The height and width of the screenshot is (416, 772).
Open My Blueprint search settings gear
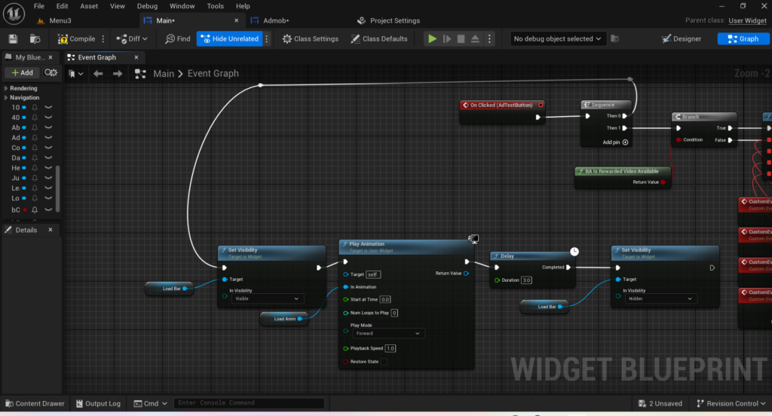coord(51,73)
